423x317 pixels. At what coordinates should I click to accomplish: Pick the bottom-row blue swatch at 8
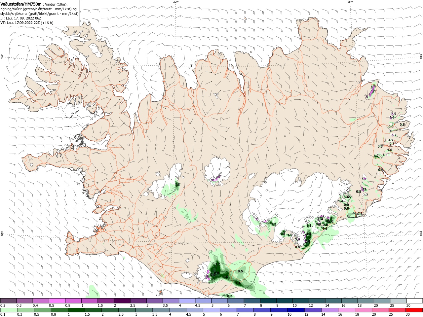click(262, 310)
